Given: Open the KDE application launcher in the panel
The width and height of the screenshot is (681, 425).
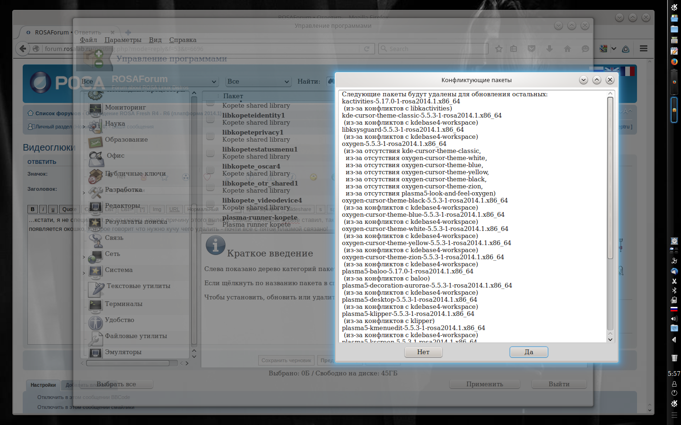Looking at the screenshot, I should coord(674,7).
